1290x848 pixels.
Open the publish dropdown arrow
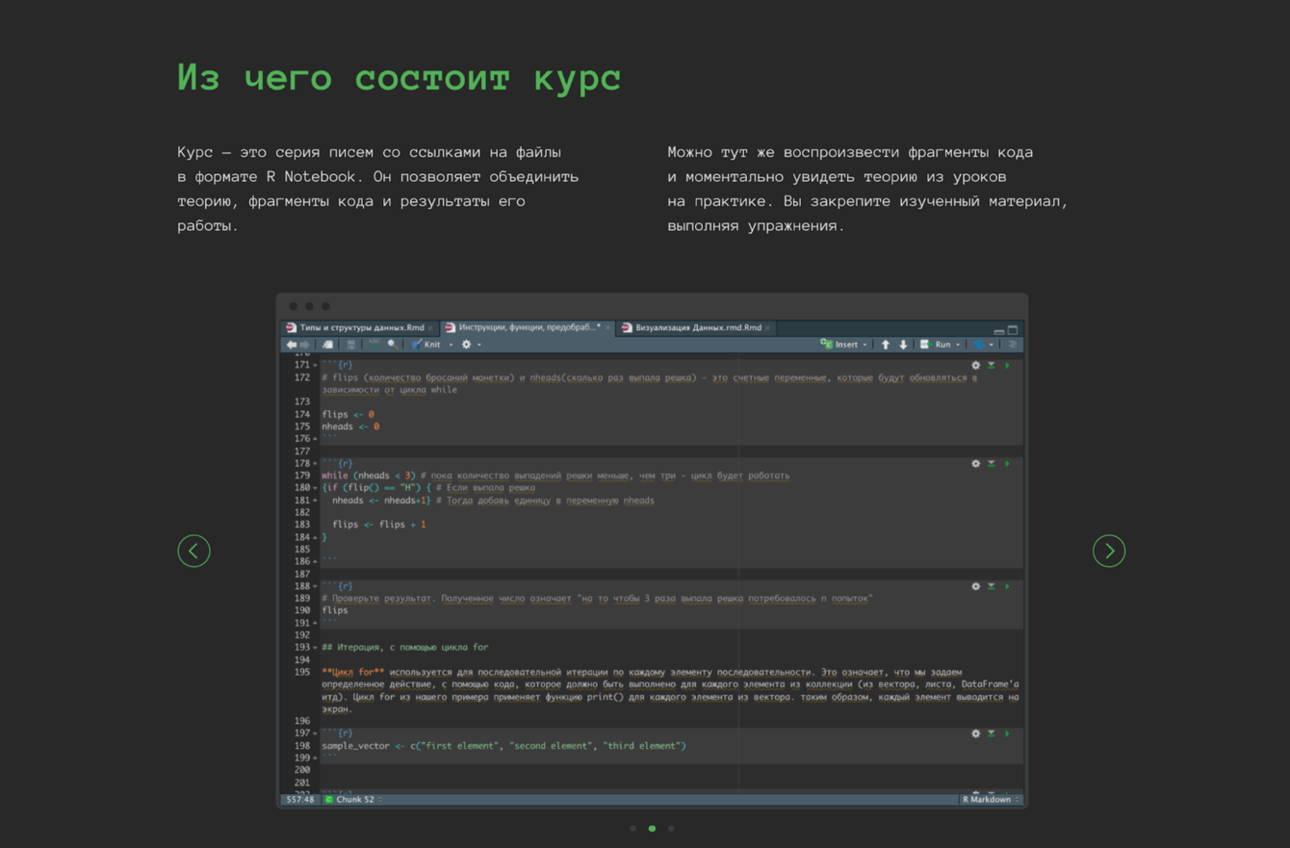point(992,345)
